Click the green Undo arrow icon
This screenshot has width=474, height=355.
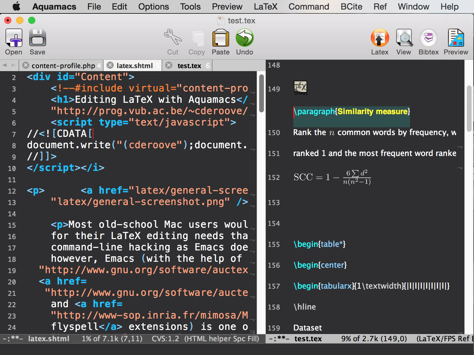[244, 38]
